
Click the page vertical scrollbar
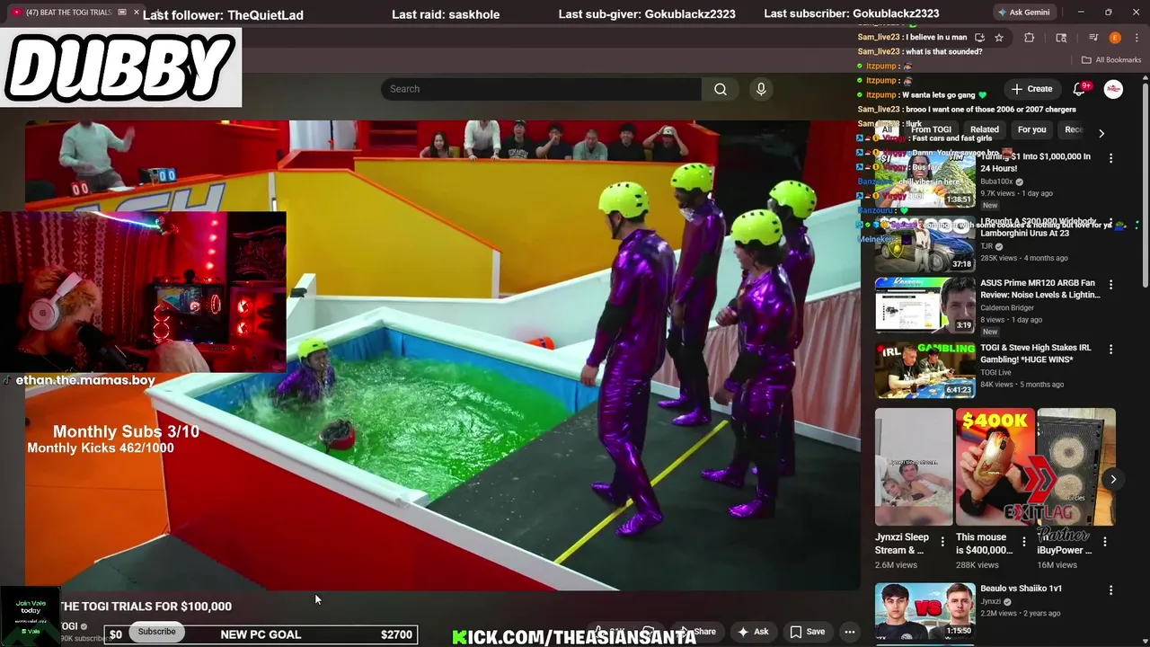pos(1146,184)
